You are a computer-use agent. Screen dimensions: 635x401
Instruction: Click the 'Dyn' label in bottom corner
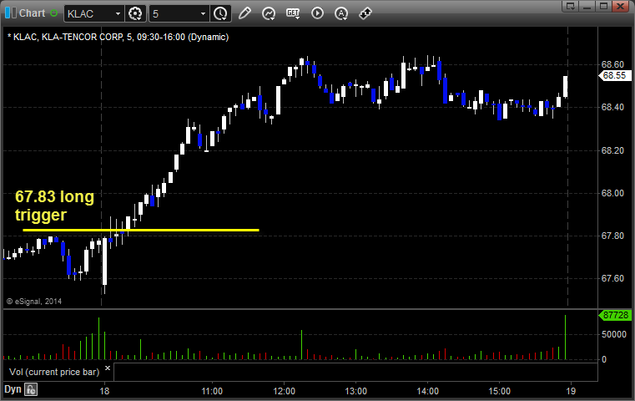coord(13,389)
